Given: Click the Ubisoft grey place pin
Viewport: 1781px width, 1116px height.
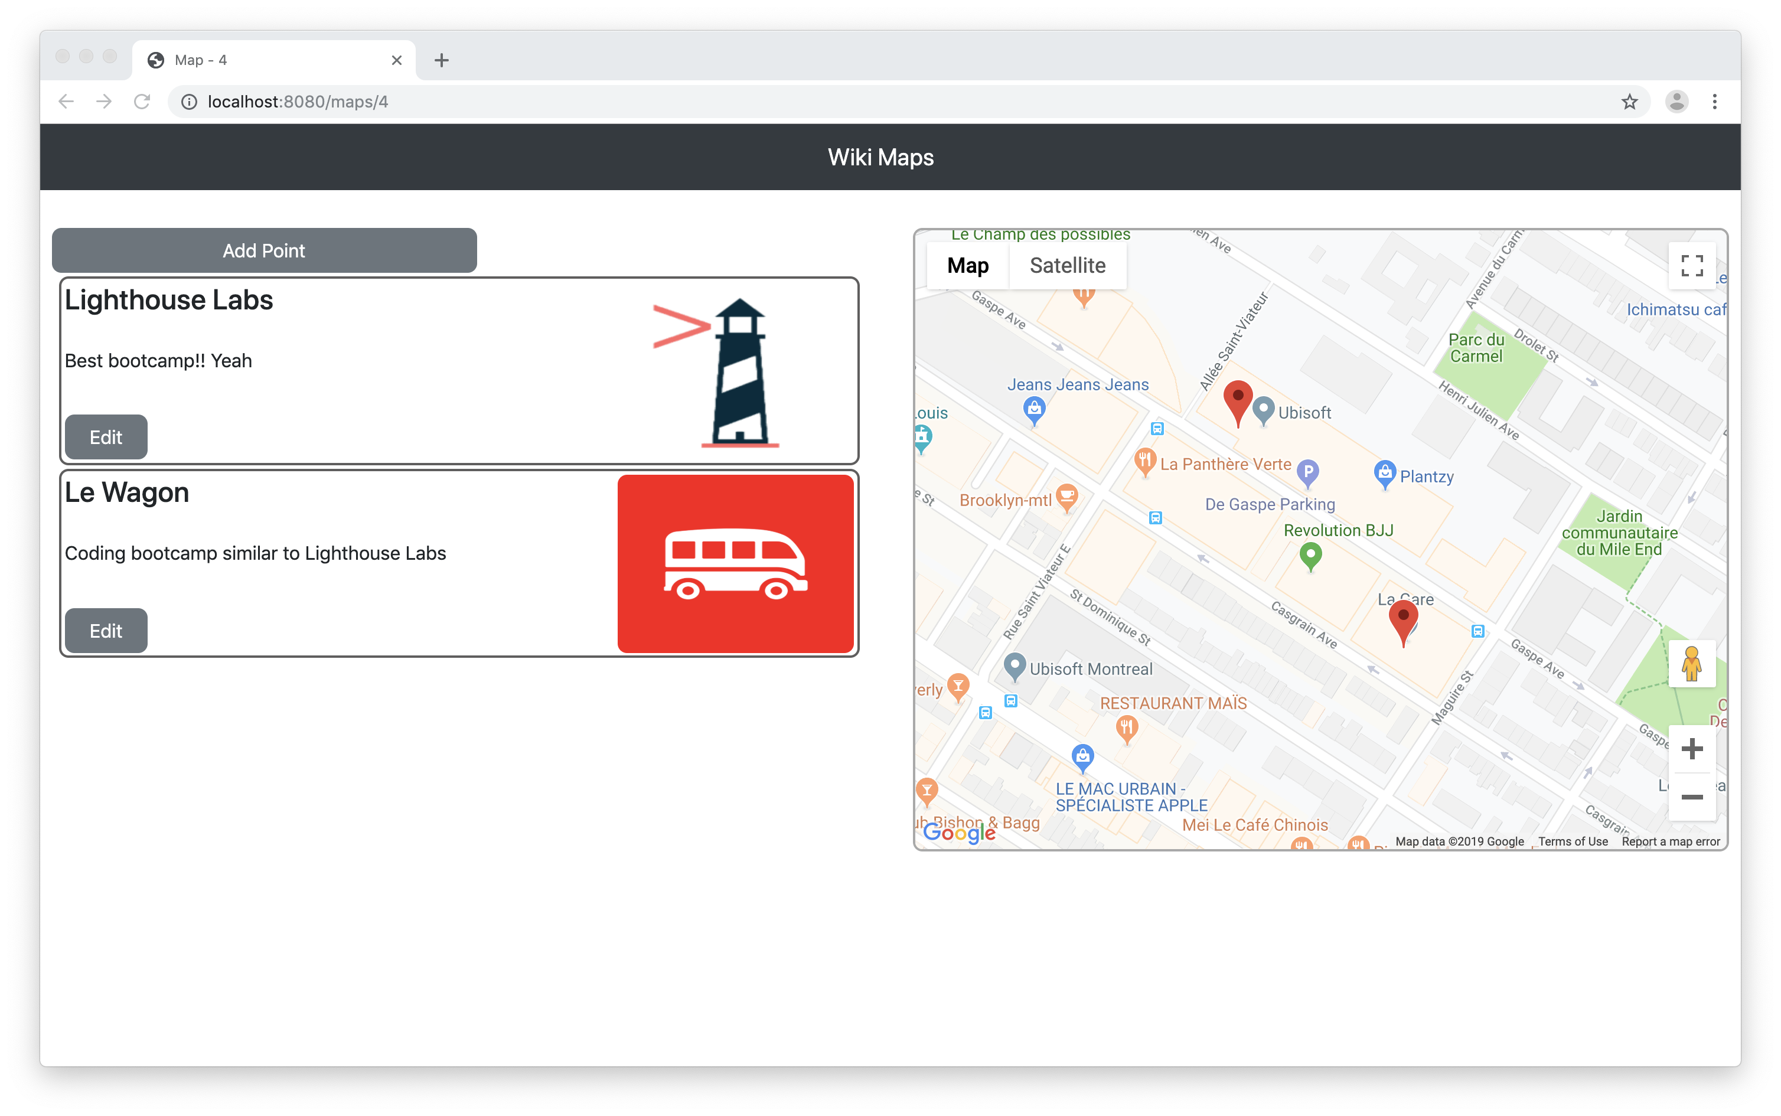Looking at the screenshot, I should coord(1264,411).
